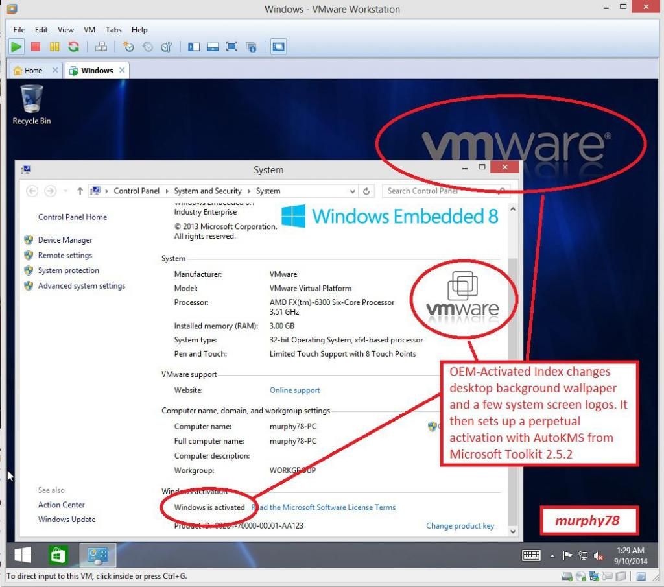The height and width of the screenshot is (587, 664).
Task: Open Remote settings
Action: [x=65, y=255]
